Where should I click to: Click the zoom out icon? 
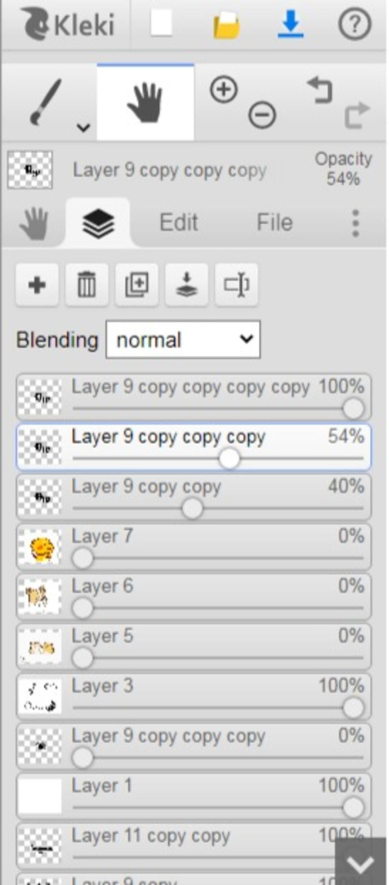(262, 115)
